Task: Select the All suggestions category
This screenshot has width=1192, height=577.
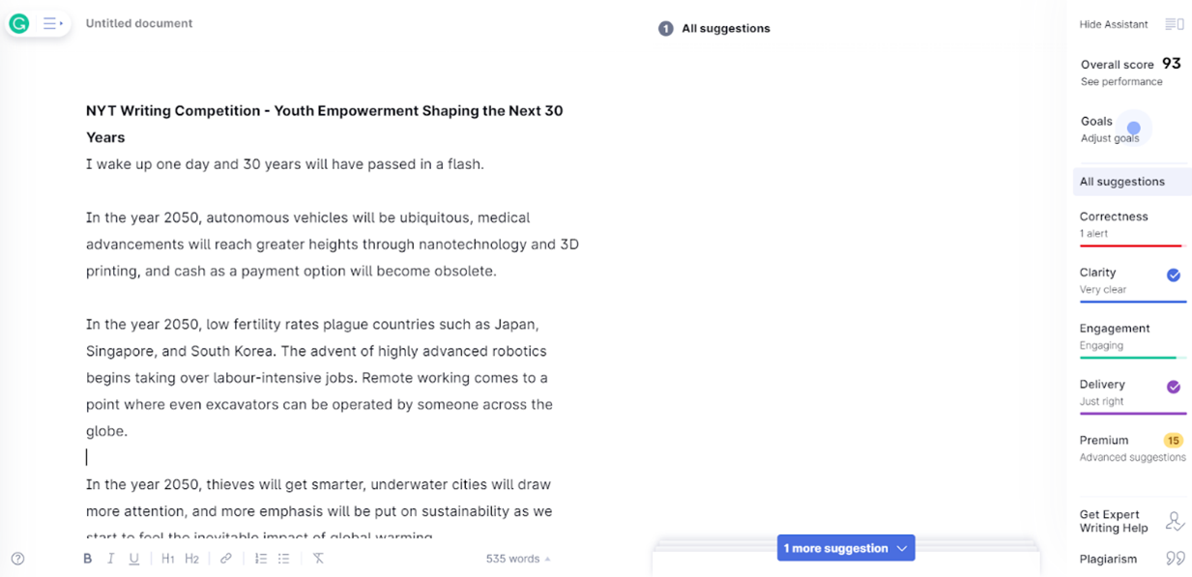Action: pyautogui.click(x=1122, y=182)
